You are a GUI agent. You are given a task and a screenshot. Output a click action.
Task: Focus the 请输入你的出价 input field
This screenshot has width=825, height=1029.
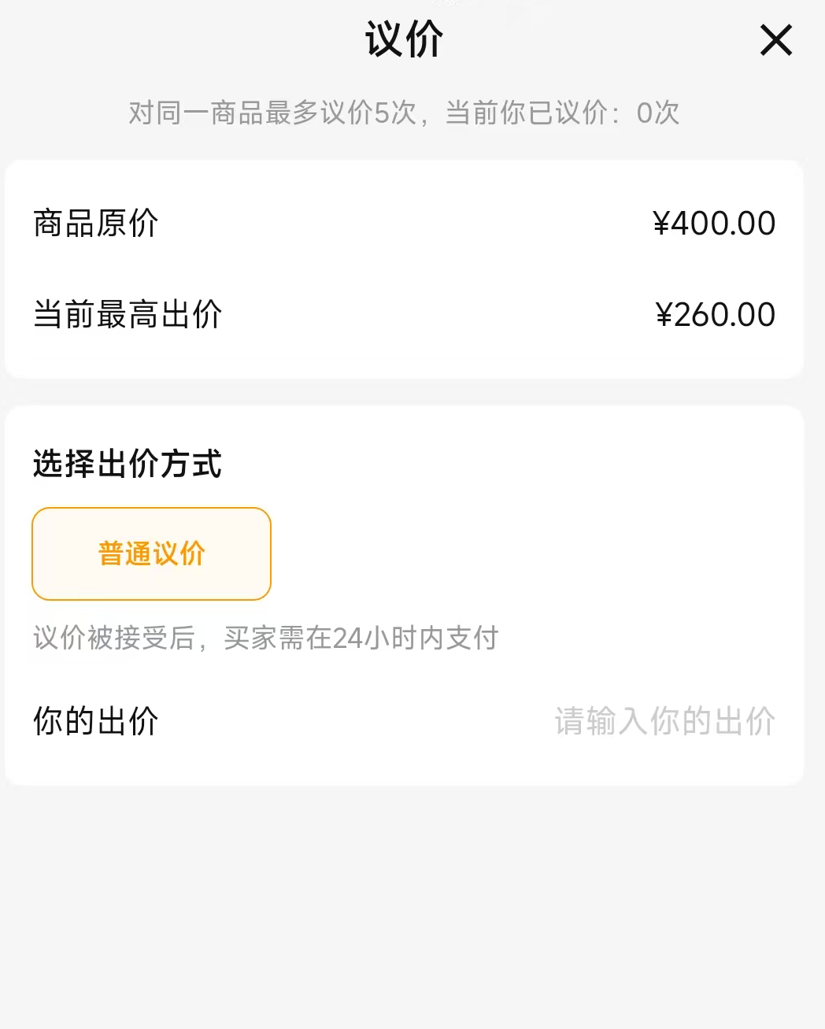pyautogui.click(x=664, y=721)
